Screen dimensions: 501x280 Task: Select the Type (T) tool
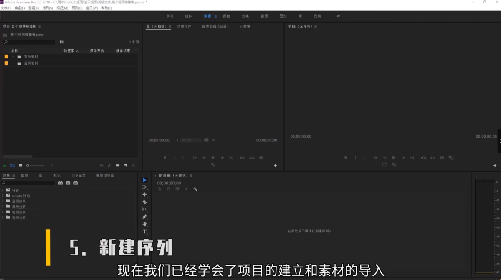click(144, 231)
